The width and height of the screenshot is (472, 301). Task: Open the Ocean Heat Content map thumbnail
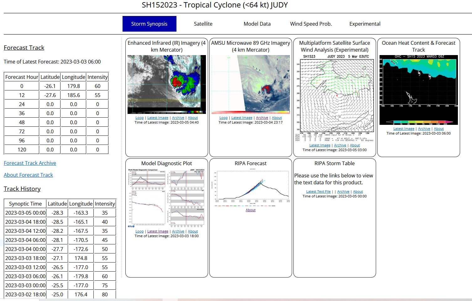coord(418,90)
